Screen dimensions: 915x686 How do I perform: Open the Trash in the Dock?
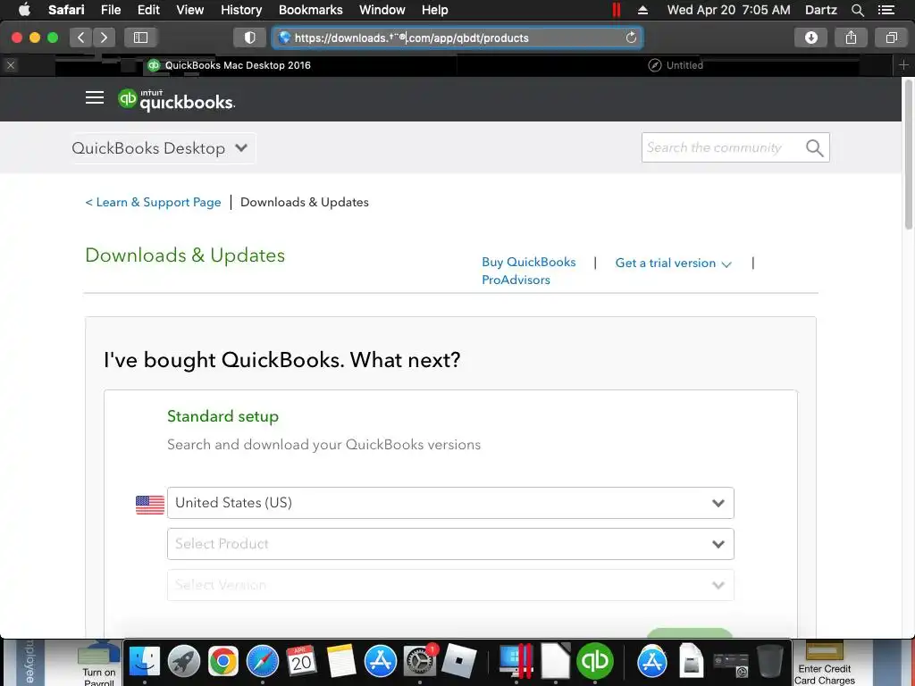coord(769,662)
